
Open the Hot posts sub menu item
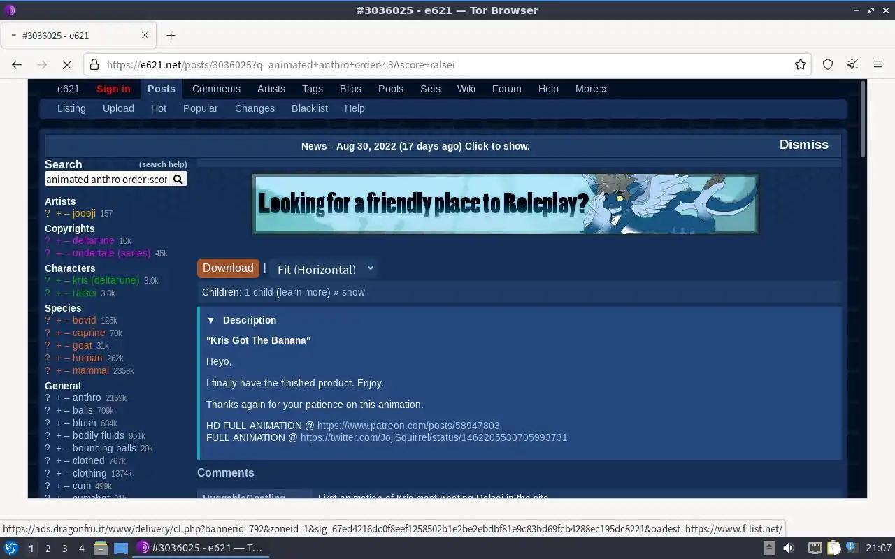pyautogui.click(x=159, y=108)
